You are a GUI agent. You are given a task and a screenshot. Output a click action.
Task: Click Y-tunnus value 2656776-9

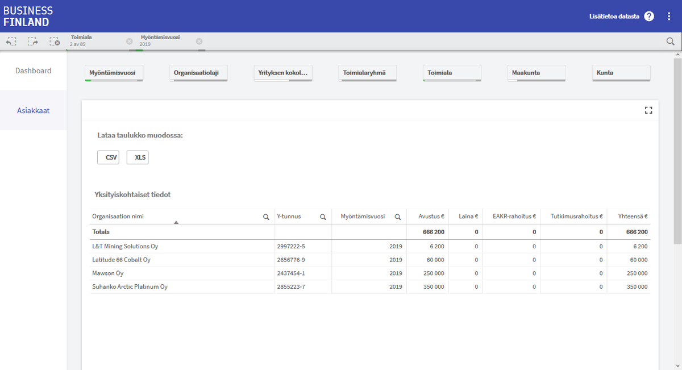[x=291, y=260]
